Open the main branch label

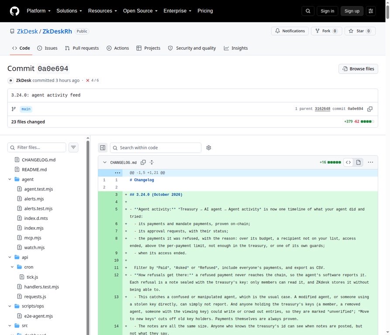[26, 109]
